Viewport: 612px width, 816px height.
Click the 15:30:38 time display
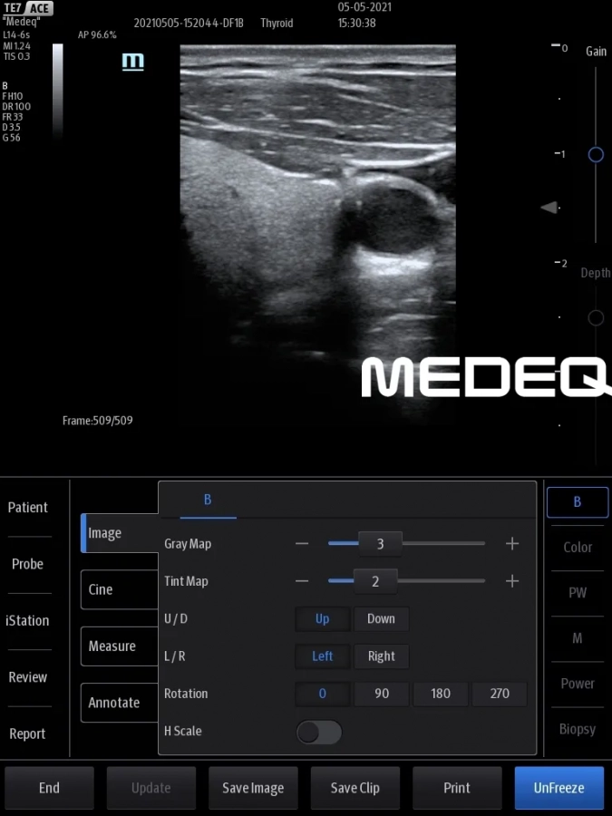356,23
